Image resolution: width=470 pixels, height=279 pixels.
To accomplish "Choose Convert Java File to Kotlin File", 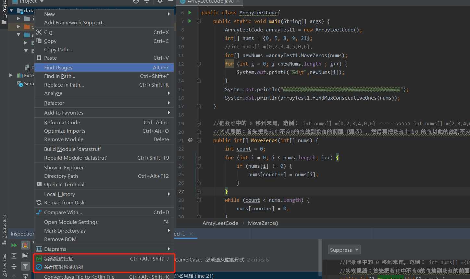I will click(x=104, y=276).
